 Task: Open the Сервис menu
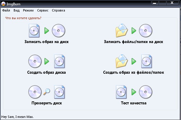pos(43,10)
